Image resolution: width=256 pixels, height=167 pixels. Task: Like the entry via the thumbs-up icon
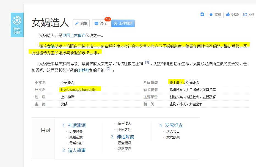tap(228, 14)
